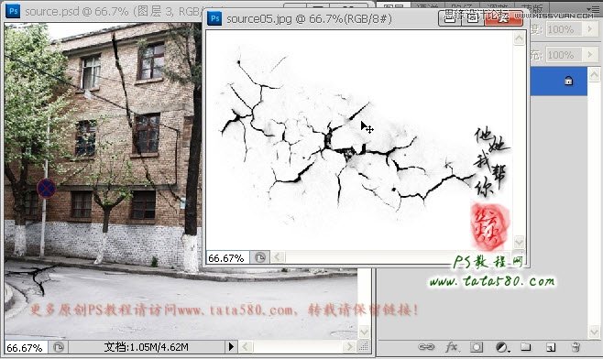Click the 66.67% zoom field in source.psd
The image size is (603, 359).
(x=26, y=347)
